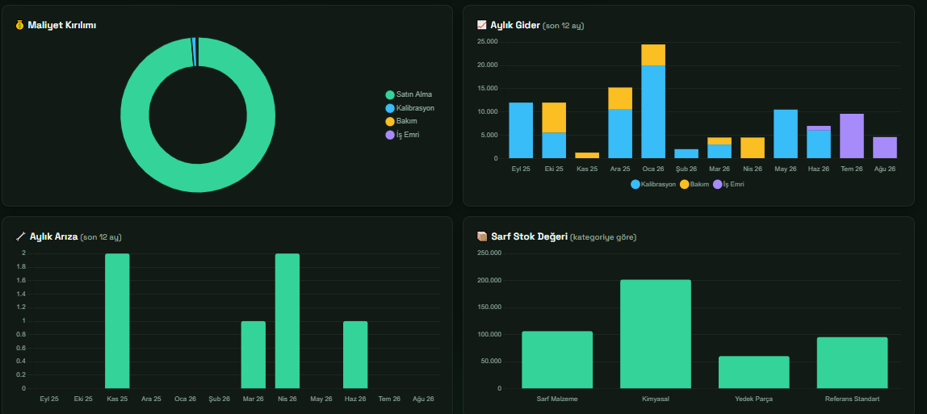Screen dimensions: 927x414
Task: Click the Haz 26 bar in Aylık Arıza
Action: pyautogui.click(x=355, y=355)
